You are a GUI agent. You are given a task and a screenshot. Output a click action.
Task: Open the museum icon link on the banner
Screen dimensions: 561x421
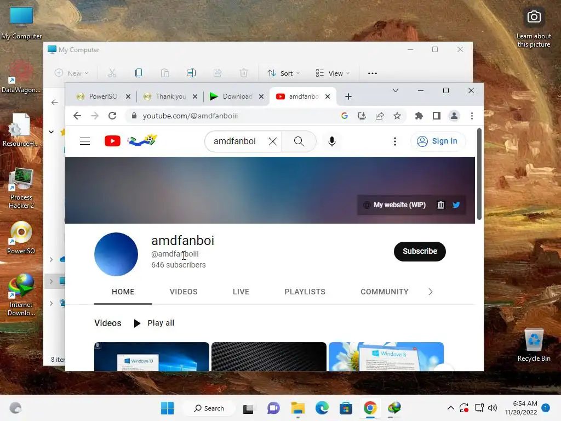pos(441,205)
